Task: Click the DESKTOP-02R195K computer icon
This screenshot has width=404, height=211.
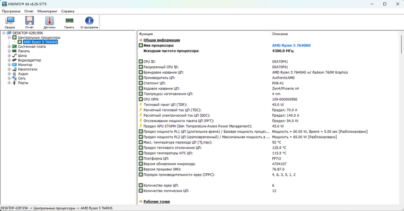Action: click(x=9, y=33)
